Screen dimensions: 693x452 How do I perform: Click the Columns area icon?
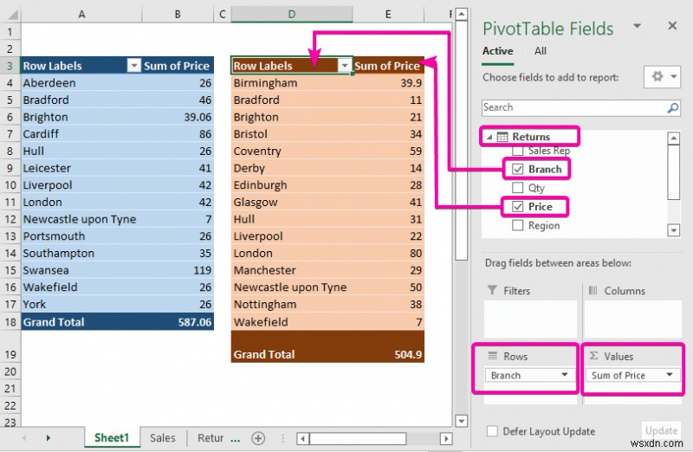tap(593, 290)
